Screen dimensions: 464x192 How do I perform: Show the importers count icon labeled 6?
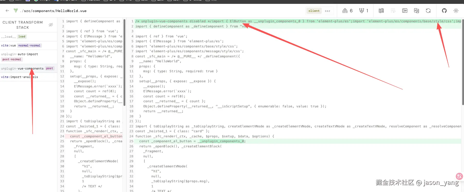pyautogui.click(x=347, y=11)
